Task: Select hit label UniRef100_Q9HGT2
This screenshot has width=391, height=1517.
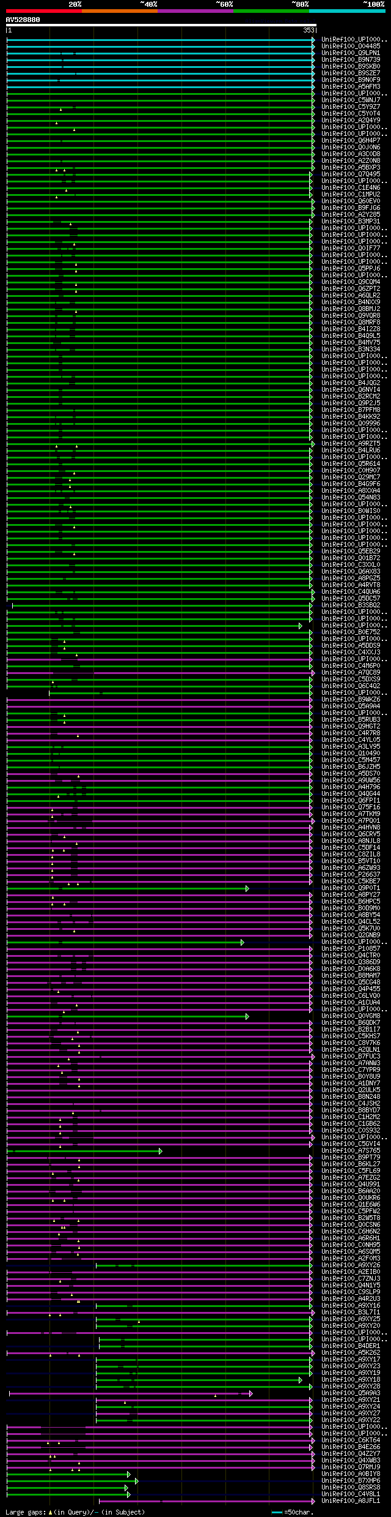Action: coord(351,727)
